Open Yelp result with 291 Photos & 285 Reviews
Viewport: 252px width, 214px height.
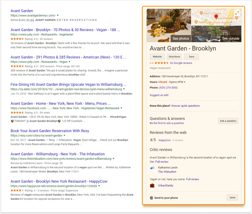tap(68, 57)
